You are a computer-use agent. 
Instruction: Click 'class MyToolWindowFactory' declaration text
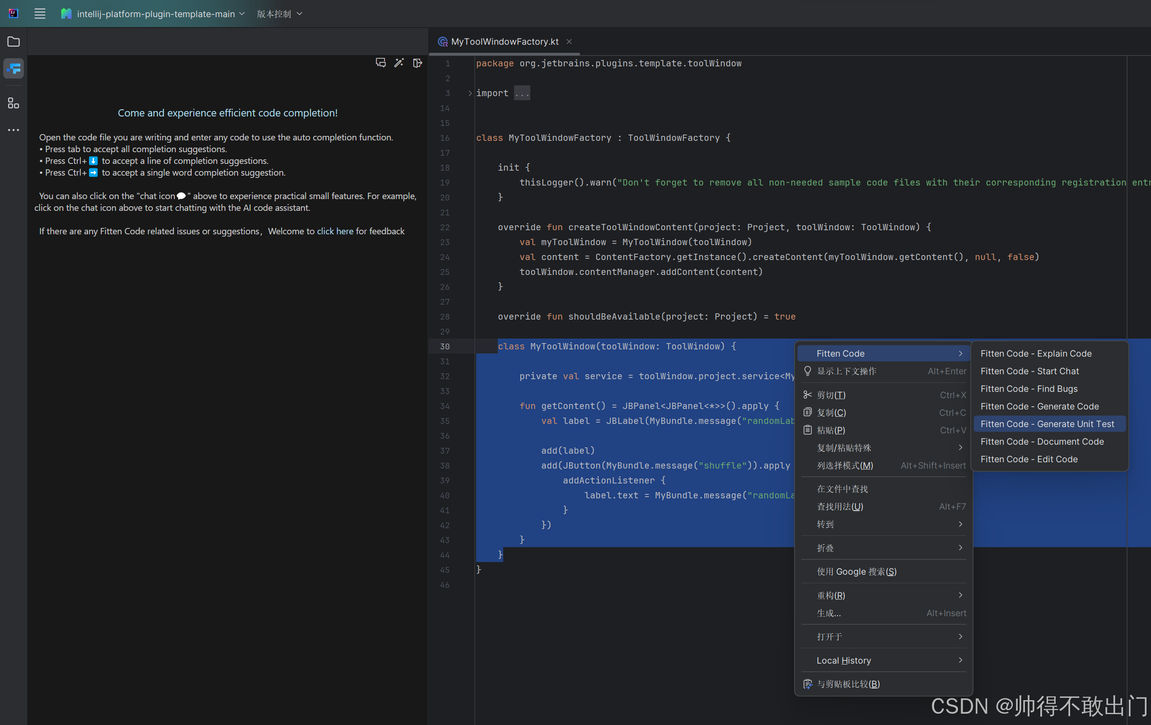(x=543, y=138)
